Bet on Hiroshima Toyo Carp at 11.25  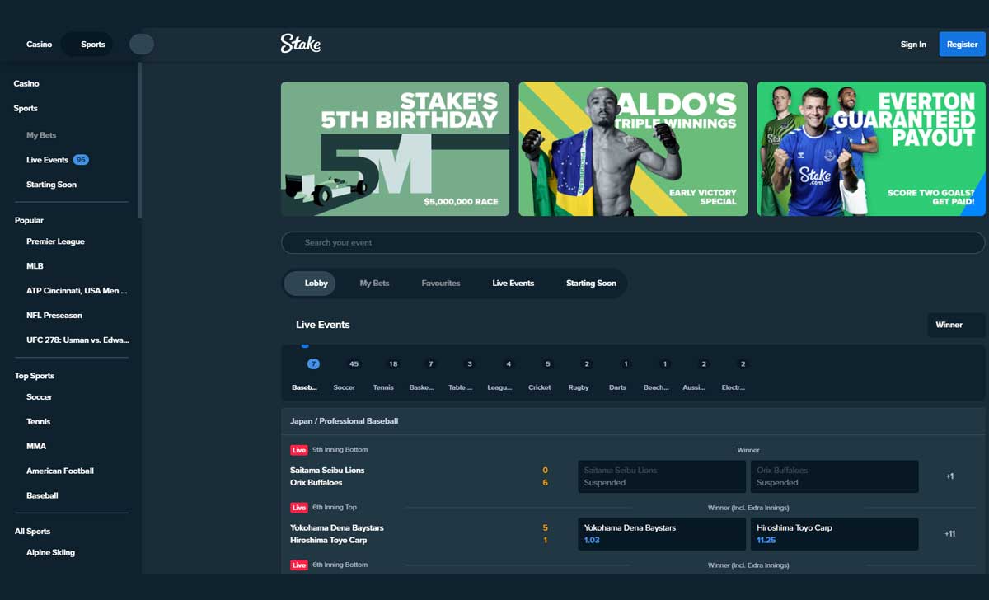832,534
